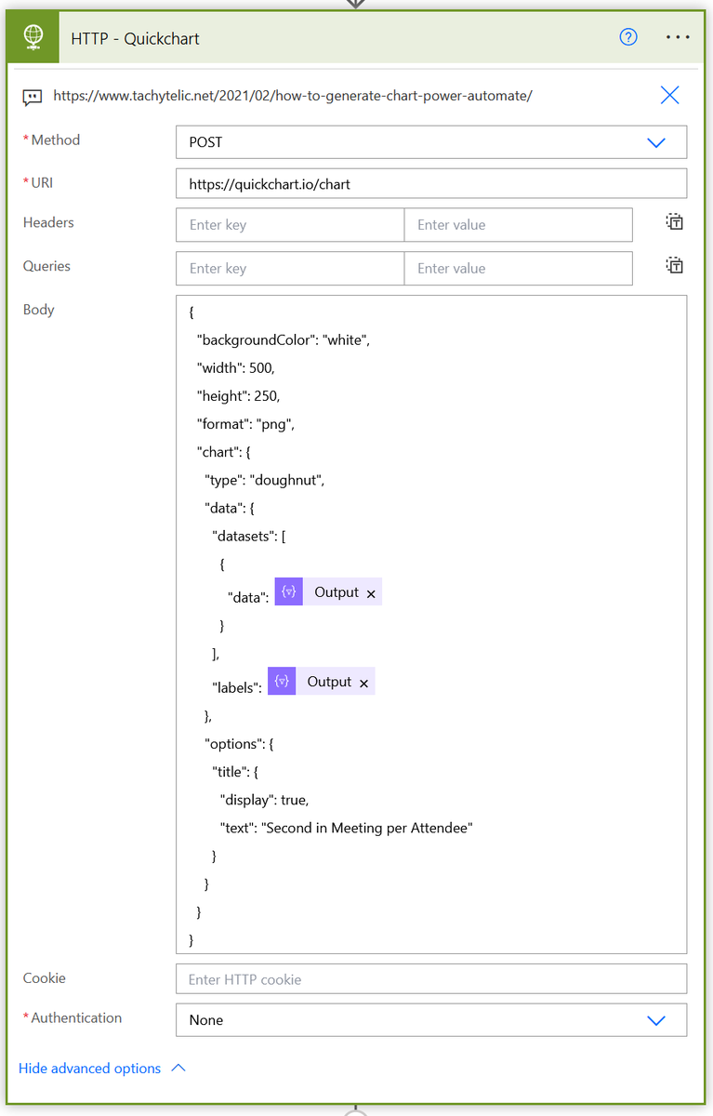
Task: Click the "height": 250 line in Body
Action: 238,396
